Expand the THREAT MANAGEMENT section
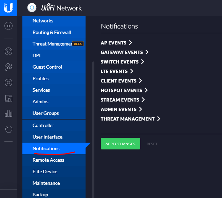The width and height of the screenshot is (222, 198). point(130,119)
